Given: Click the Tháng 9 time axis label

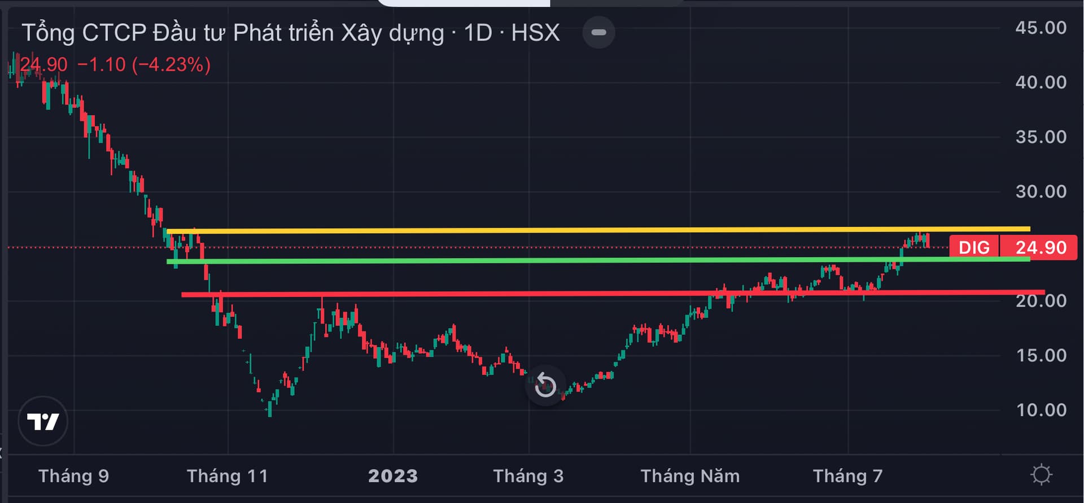Looking at the screenshot, I should 74,476.
